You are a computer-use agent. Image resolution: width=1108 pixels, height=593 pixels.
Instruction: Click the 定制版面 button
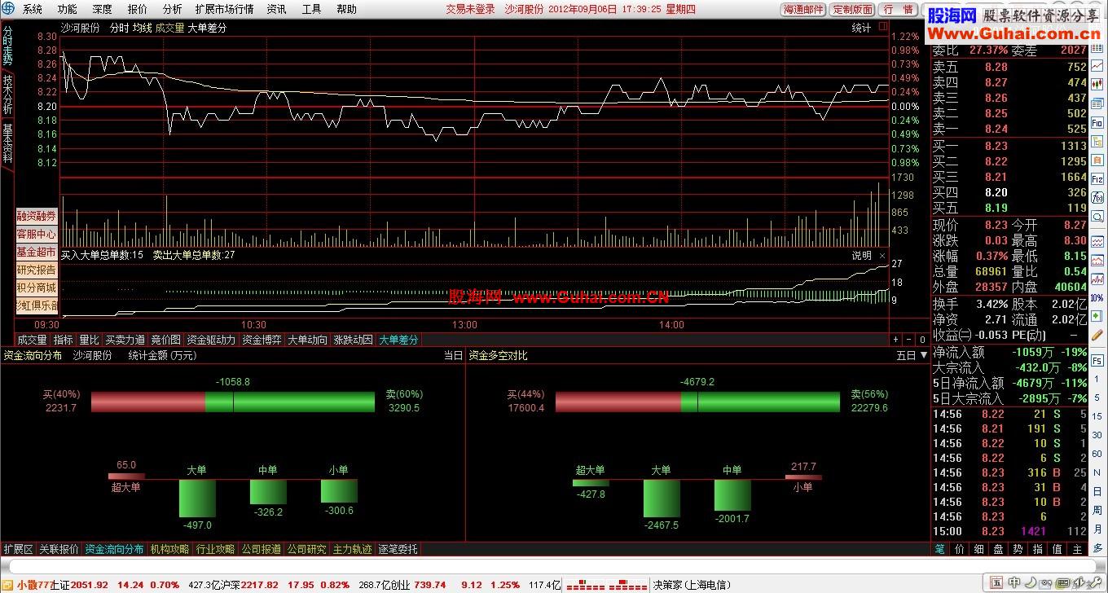coord(853,10)
